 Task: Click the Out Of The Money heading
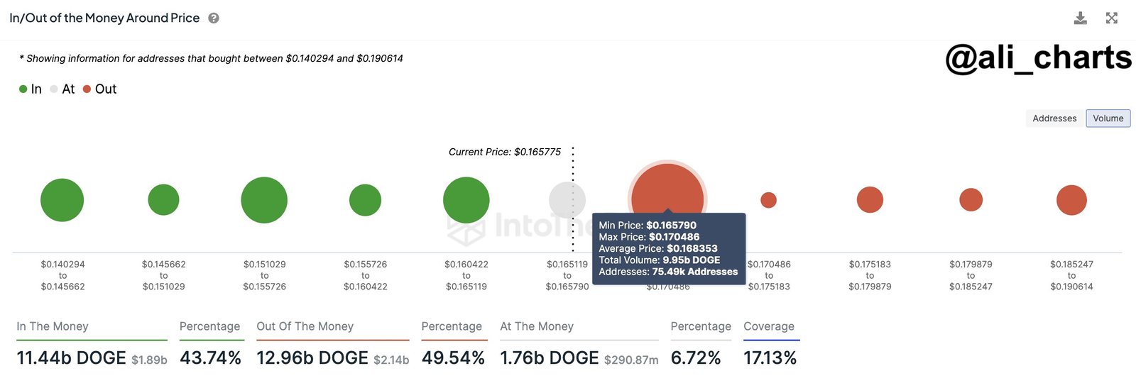point(305,326)
